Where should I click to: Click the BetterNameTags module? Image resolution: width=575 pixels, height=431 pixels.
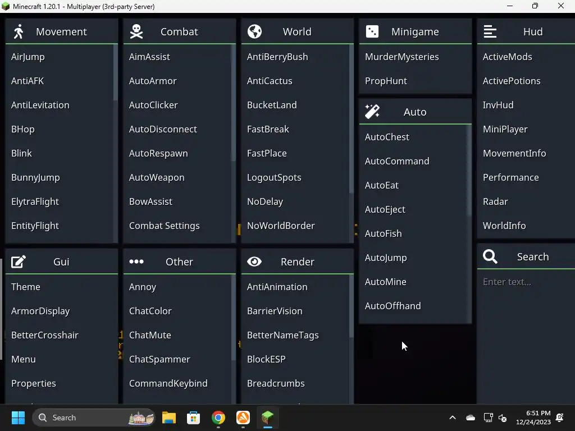295,336
